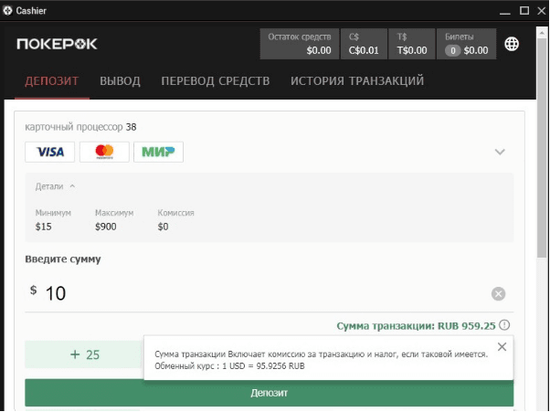
Task: Collapse the Детали section
Action: 55,186
